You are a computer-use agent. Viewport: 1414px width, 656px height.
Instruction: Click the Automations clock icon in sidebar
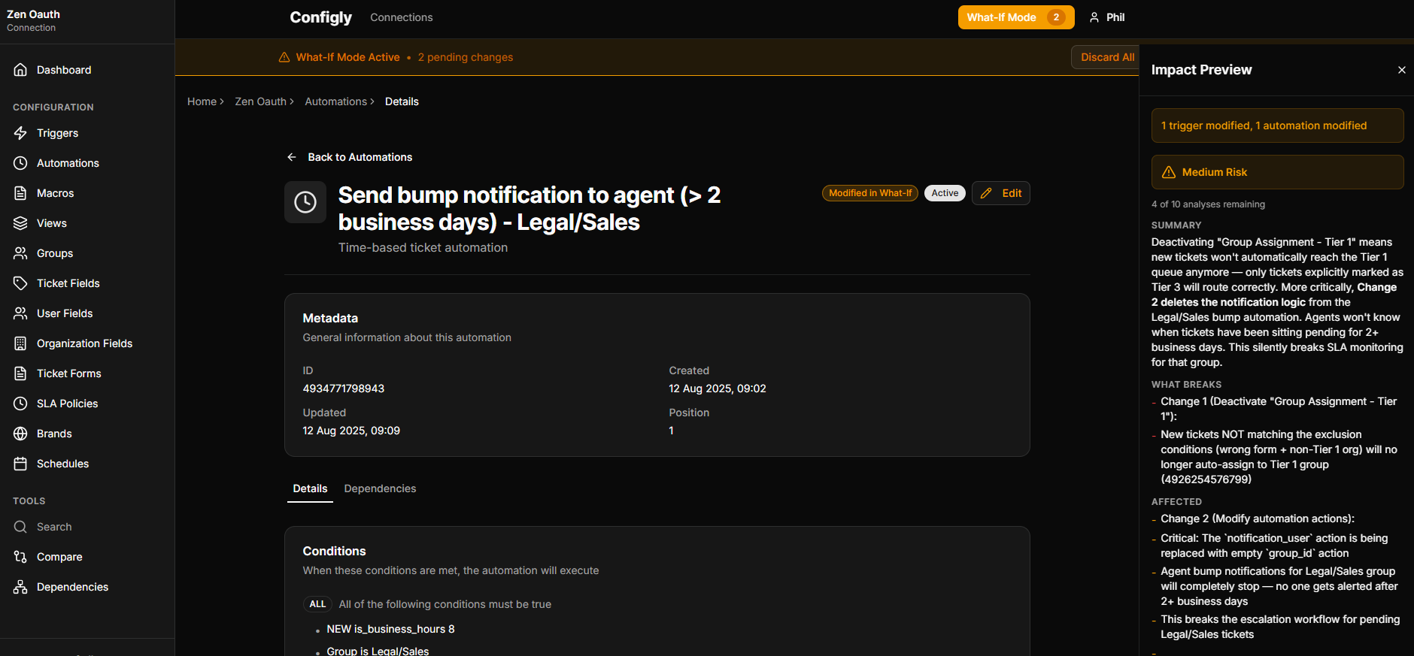pos(20,163)
